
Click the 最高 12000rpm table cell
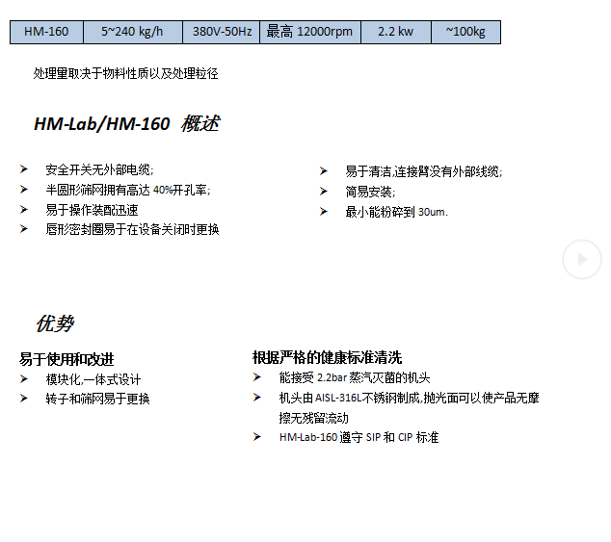click(309, 32)
